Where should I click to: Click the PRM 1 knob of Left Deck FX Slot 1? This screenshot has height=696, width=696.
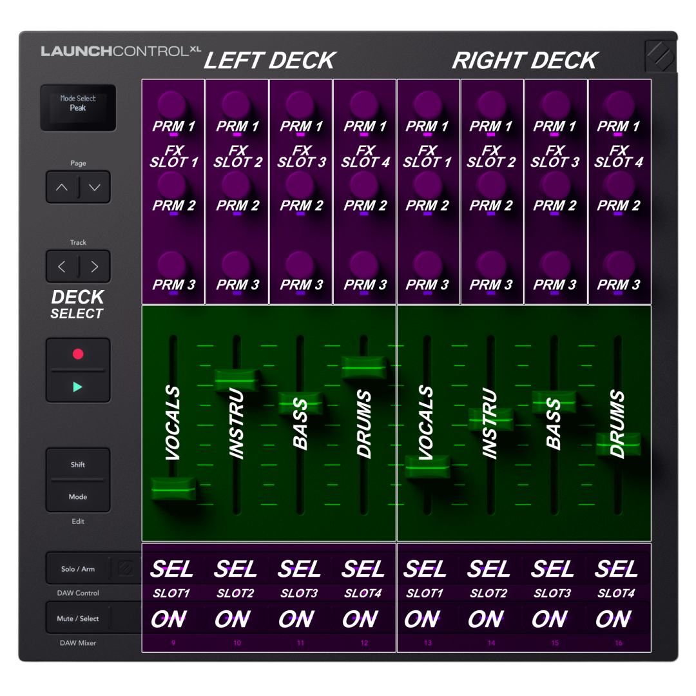point(173,104)
